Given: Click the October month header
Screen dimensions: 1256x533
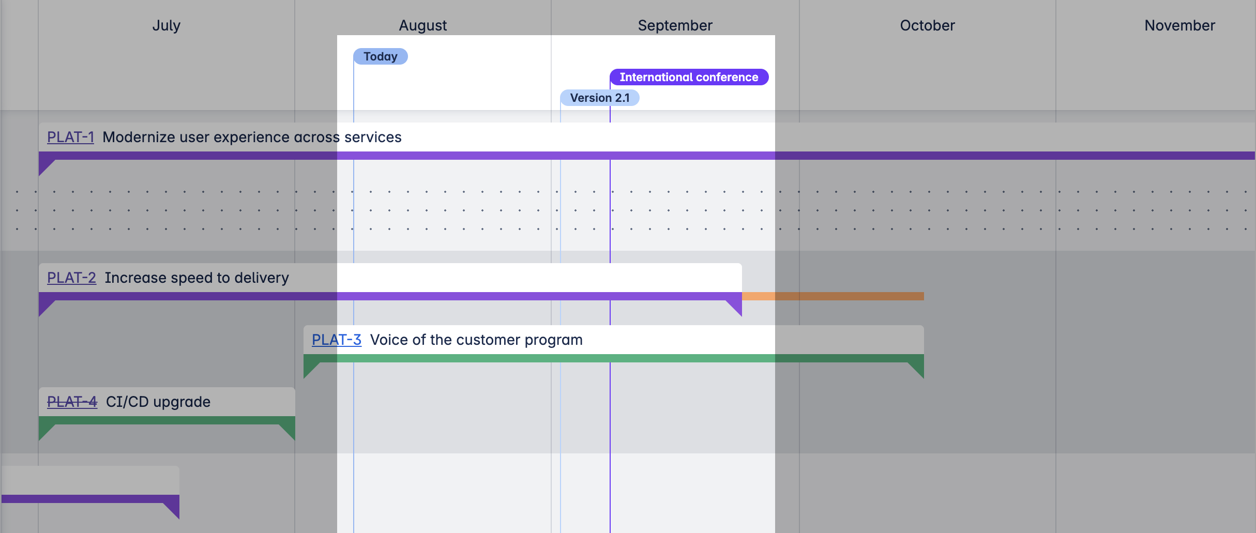Looking at the screenshot, I should tap(927, 25).
